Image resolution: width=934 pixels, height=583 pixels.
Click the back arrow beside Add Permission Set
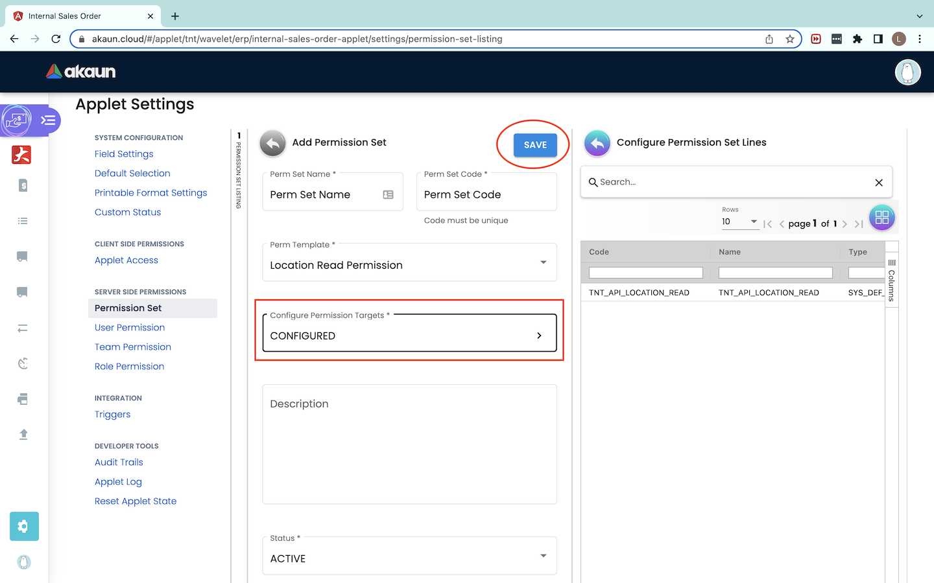(x=273, y=144)
